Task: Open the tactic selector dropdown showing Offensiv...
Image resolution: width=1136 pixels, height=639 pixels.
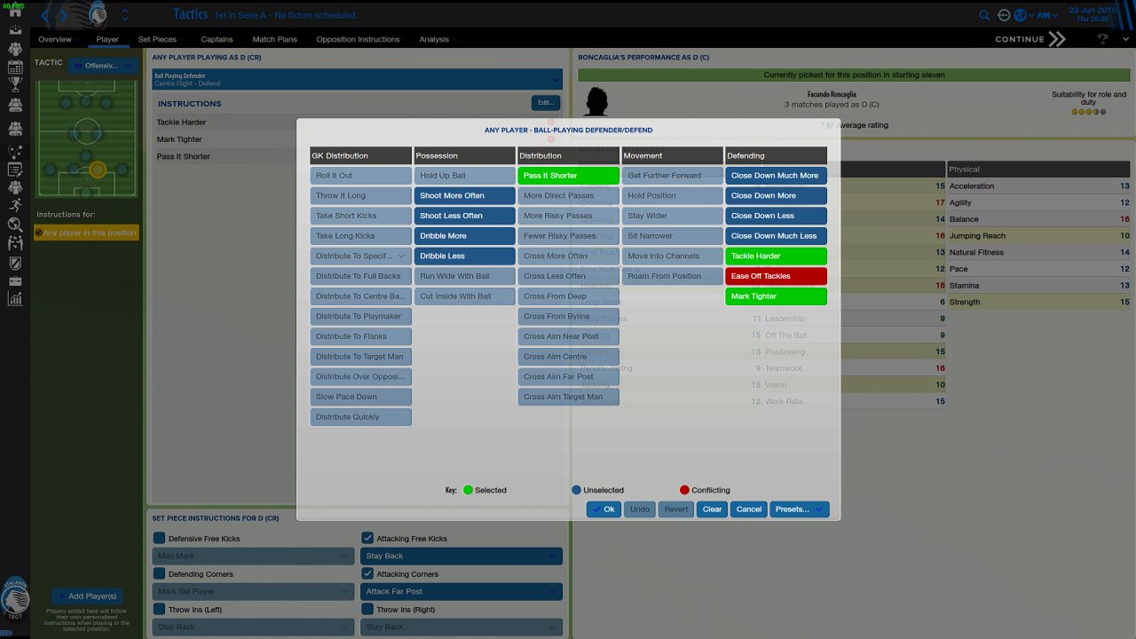Action: pos(103,65)
